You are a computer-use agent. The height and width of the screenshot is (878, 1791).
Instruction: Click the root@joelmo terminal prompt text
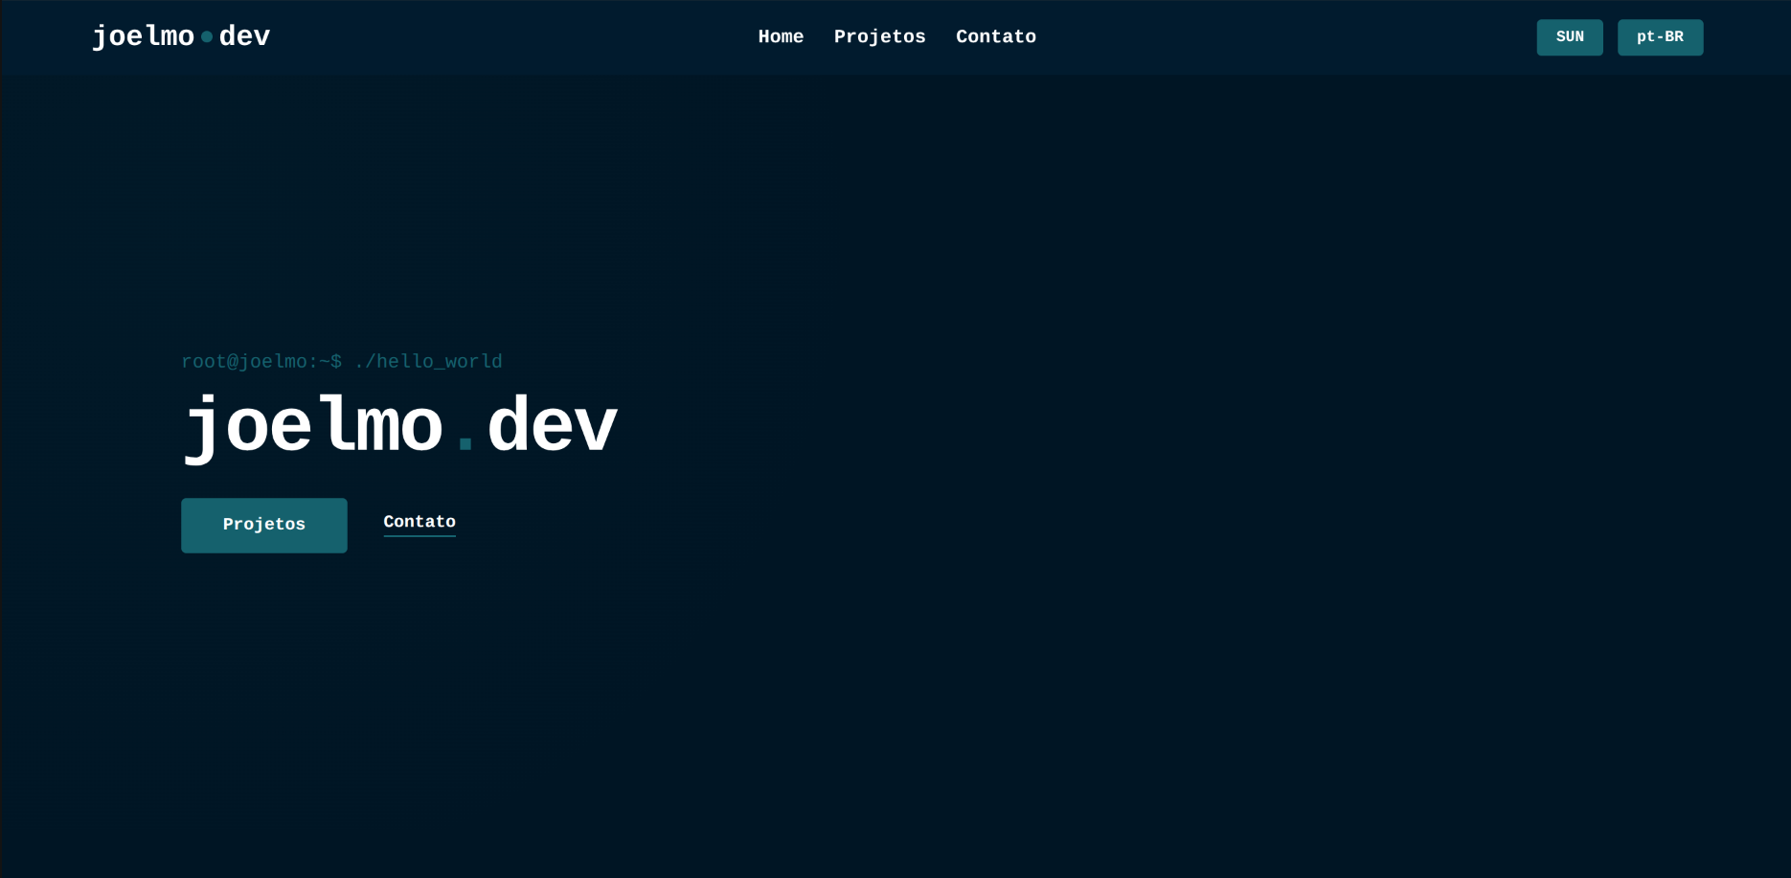click(261, 361)
